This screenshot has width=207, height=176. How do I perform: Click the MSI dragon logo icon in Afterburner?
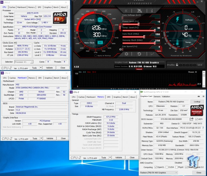click(x=139, y=11)
